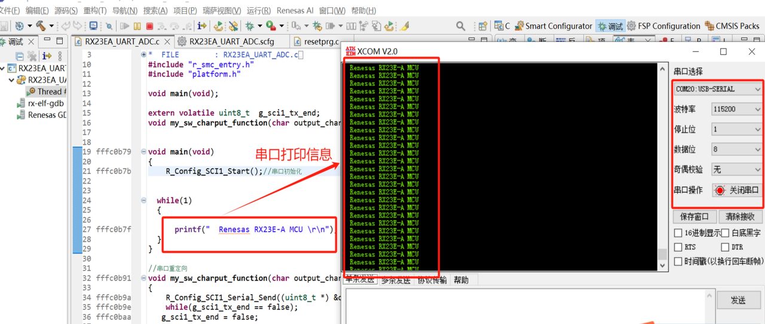Open the 115200 baud rate dropdown
This screenshot has height=324, width=765.
[x=737, y=109]
